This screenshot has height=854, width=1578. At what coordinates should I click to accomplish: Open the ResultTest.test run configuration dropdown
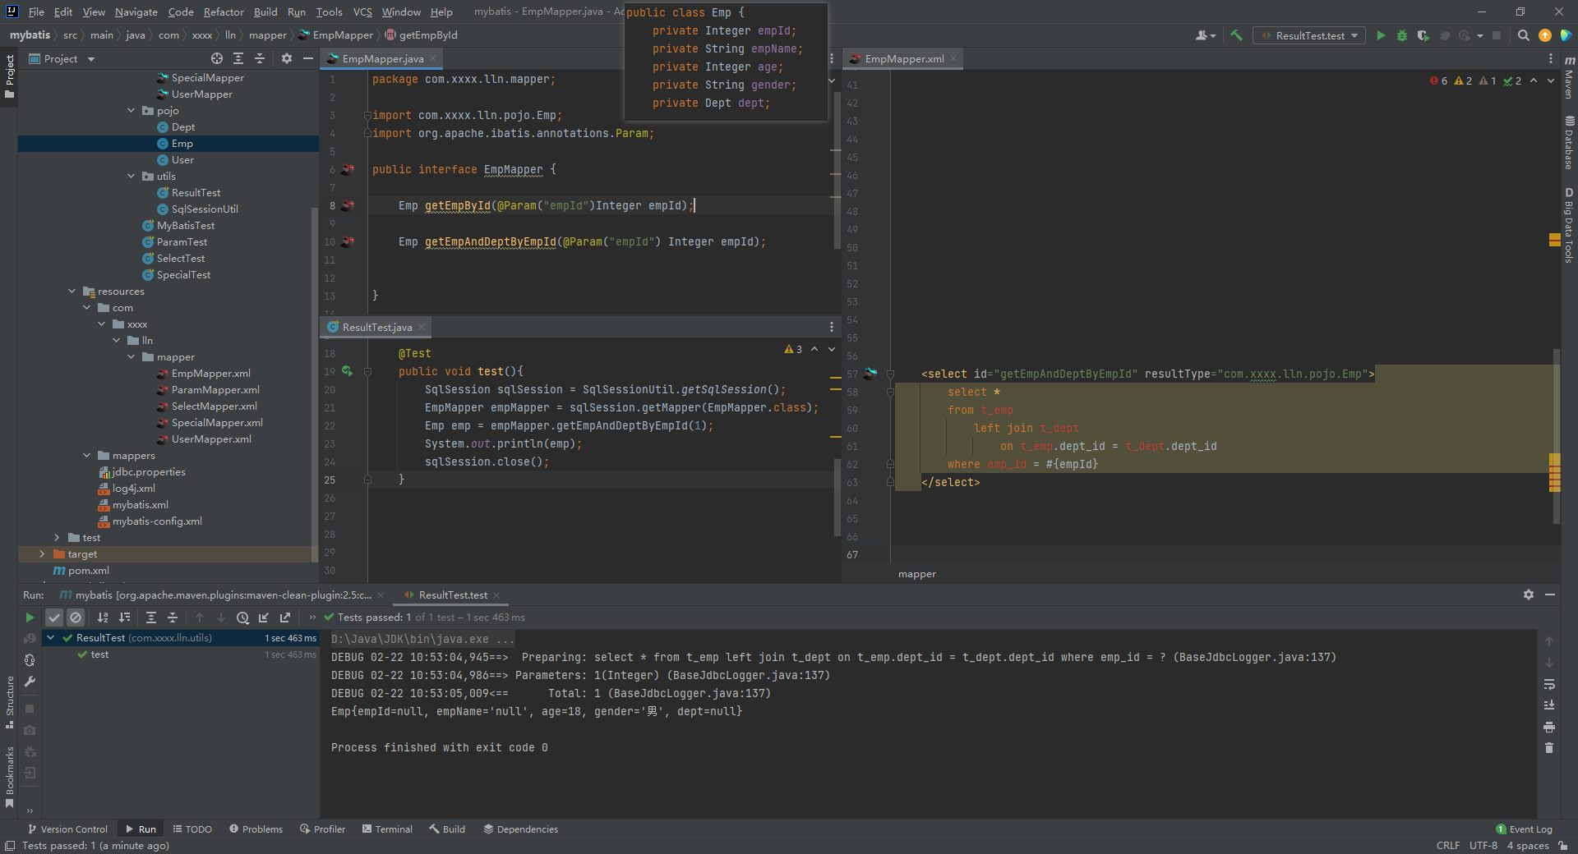tap(1309, 35)
